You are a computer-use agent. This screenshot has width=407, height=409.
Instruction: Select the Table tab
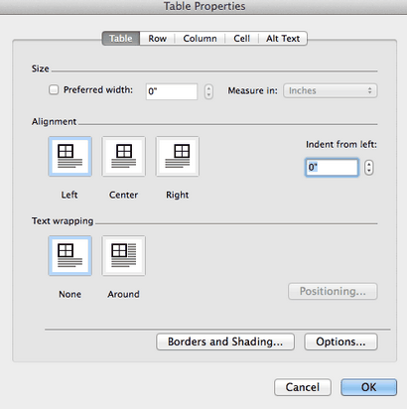click(x=121, y=39)
